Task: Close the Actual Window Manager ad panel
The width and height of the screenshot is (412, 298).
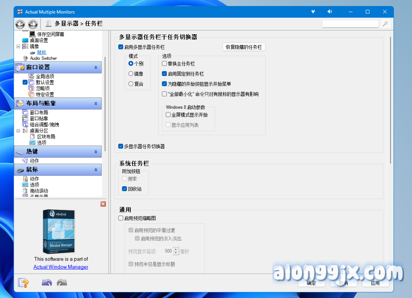Action: [x=103, y=204]
